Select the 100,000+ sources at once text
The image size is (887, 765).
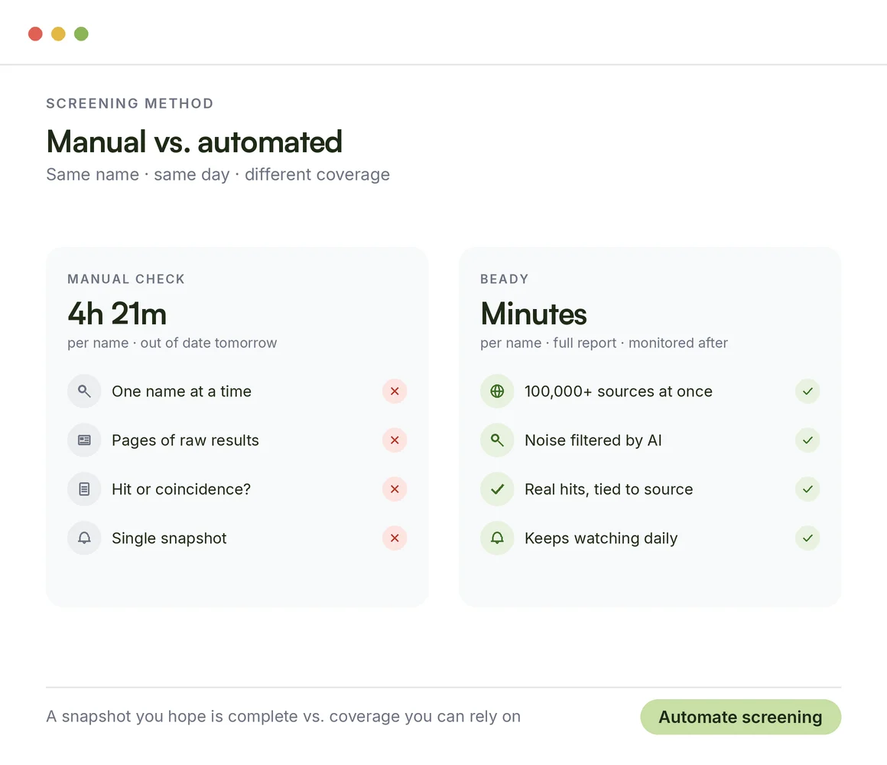pyautogui.click(x=619, y=391)
